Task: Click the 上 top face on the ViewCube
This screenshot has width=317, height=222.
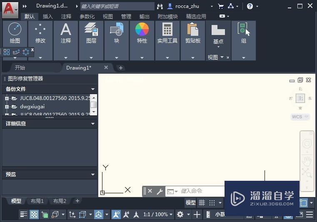Action: tap(300, 98)
